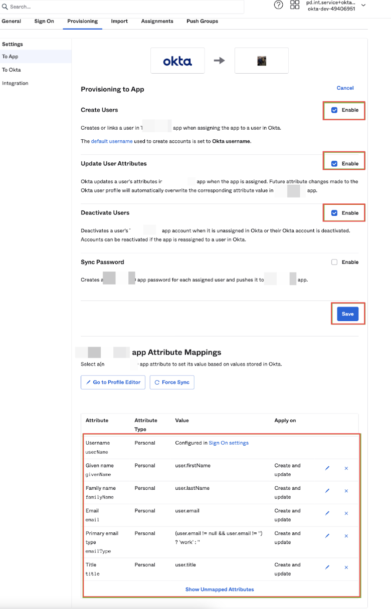Screen dimensions: 391x609
Task: Click the target app logo thumbnail
Action: pyautogui.click(x=262, y=61)
